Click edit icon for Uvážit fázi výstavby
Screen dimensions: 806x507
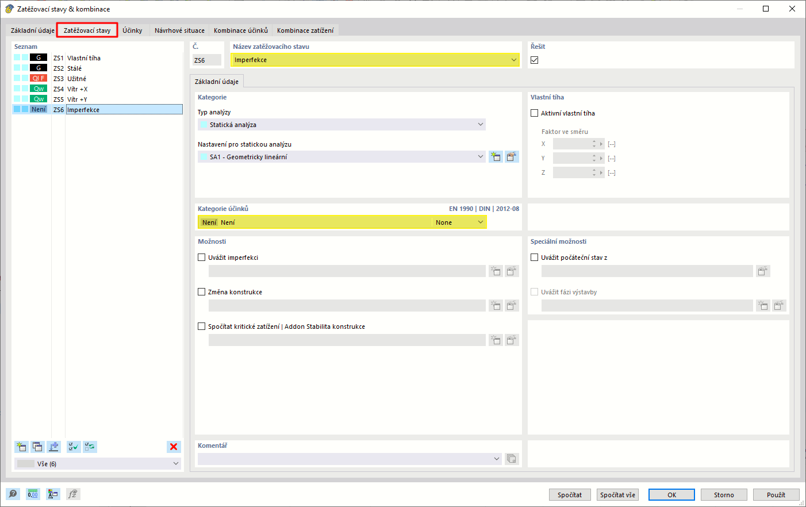pos(779,306)
